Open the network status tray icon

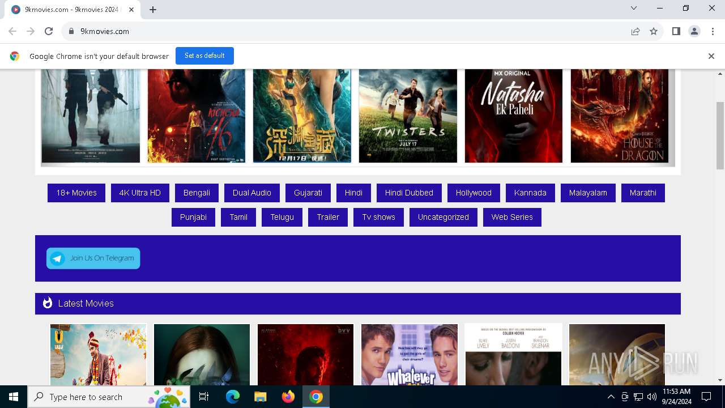tap(638, 397)
